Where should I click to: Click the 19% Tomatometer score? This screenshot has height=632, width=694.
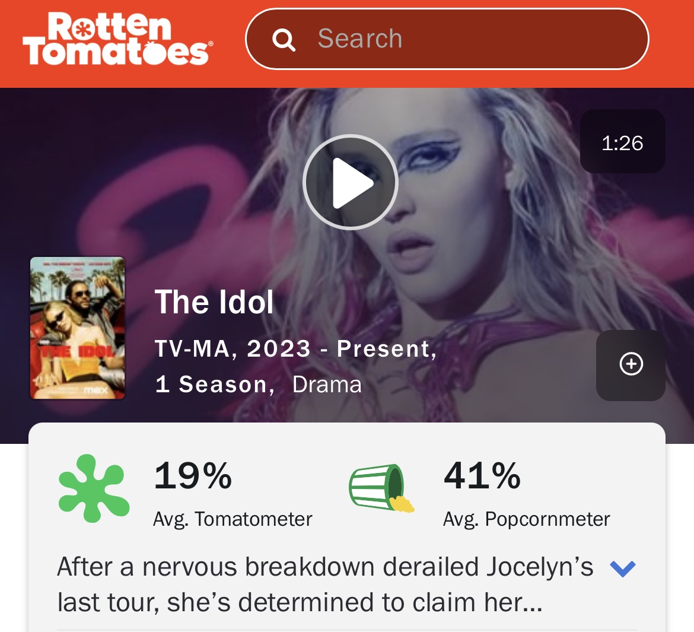193,476
